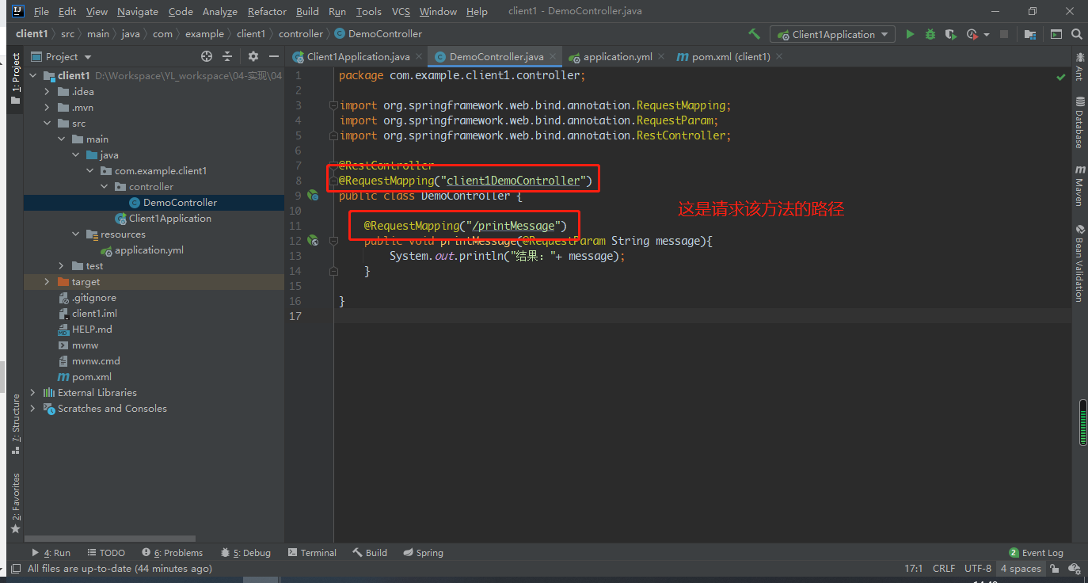Click the 4 spaces indent setting
The image size is (1088, 583).
[1021, 568]
